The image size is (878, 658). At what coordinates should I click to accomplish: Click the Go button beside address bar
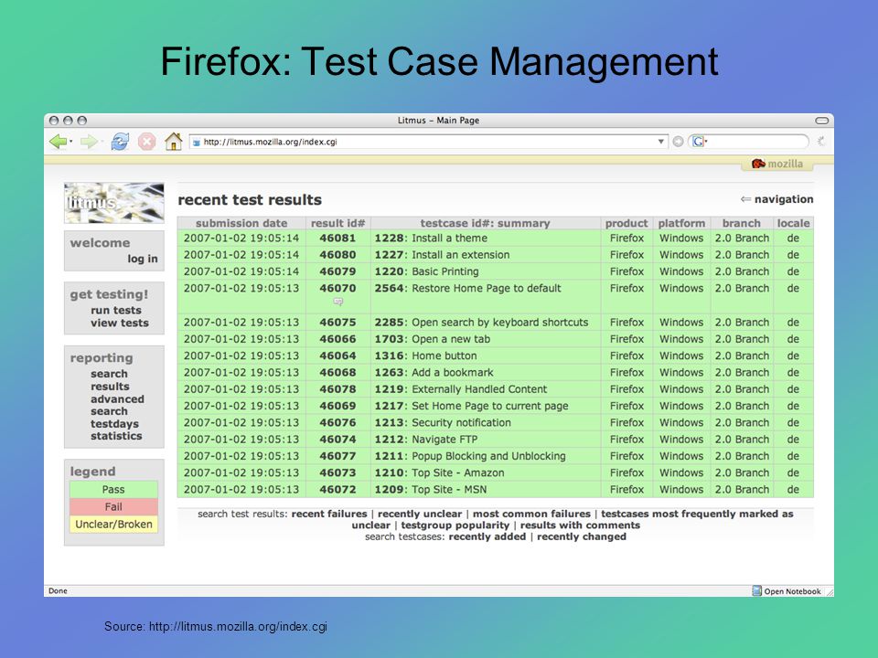pyautogui.click(x=678, y=142)
